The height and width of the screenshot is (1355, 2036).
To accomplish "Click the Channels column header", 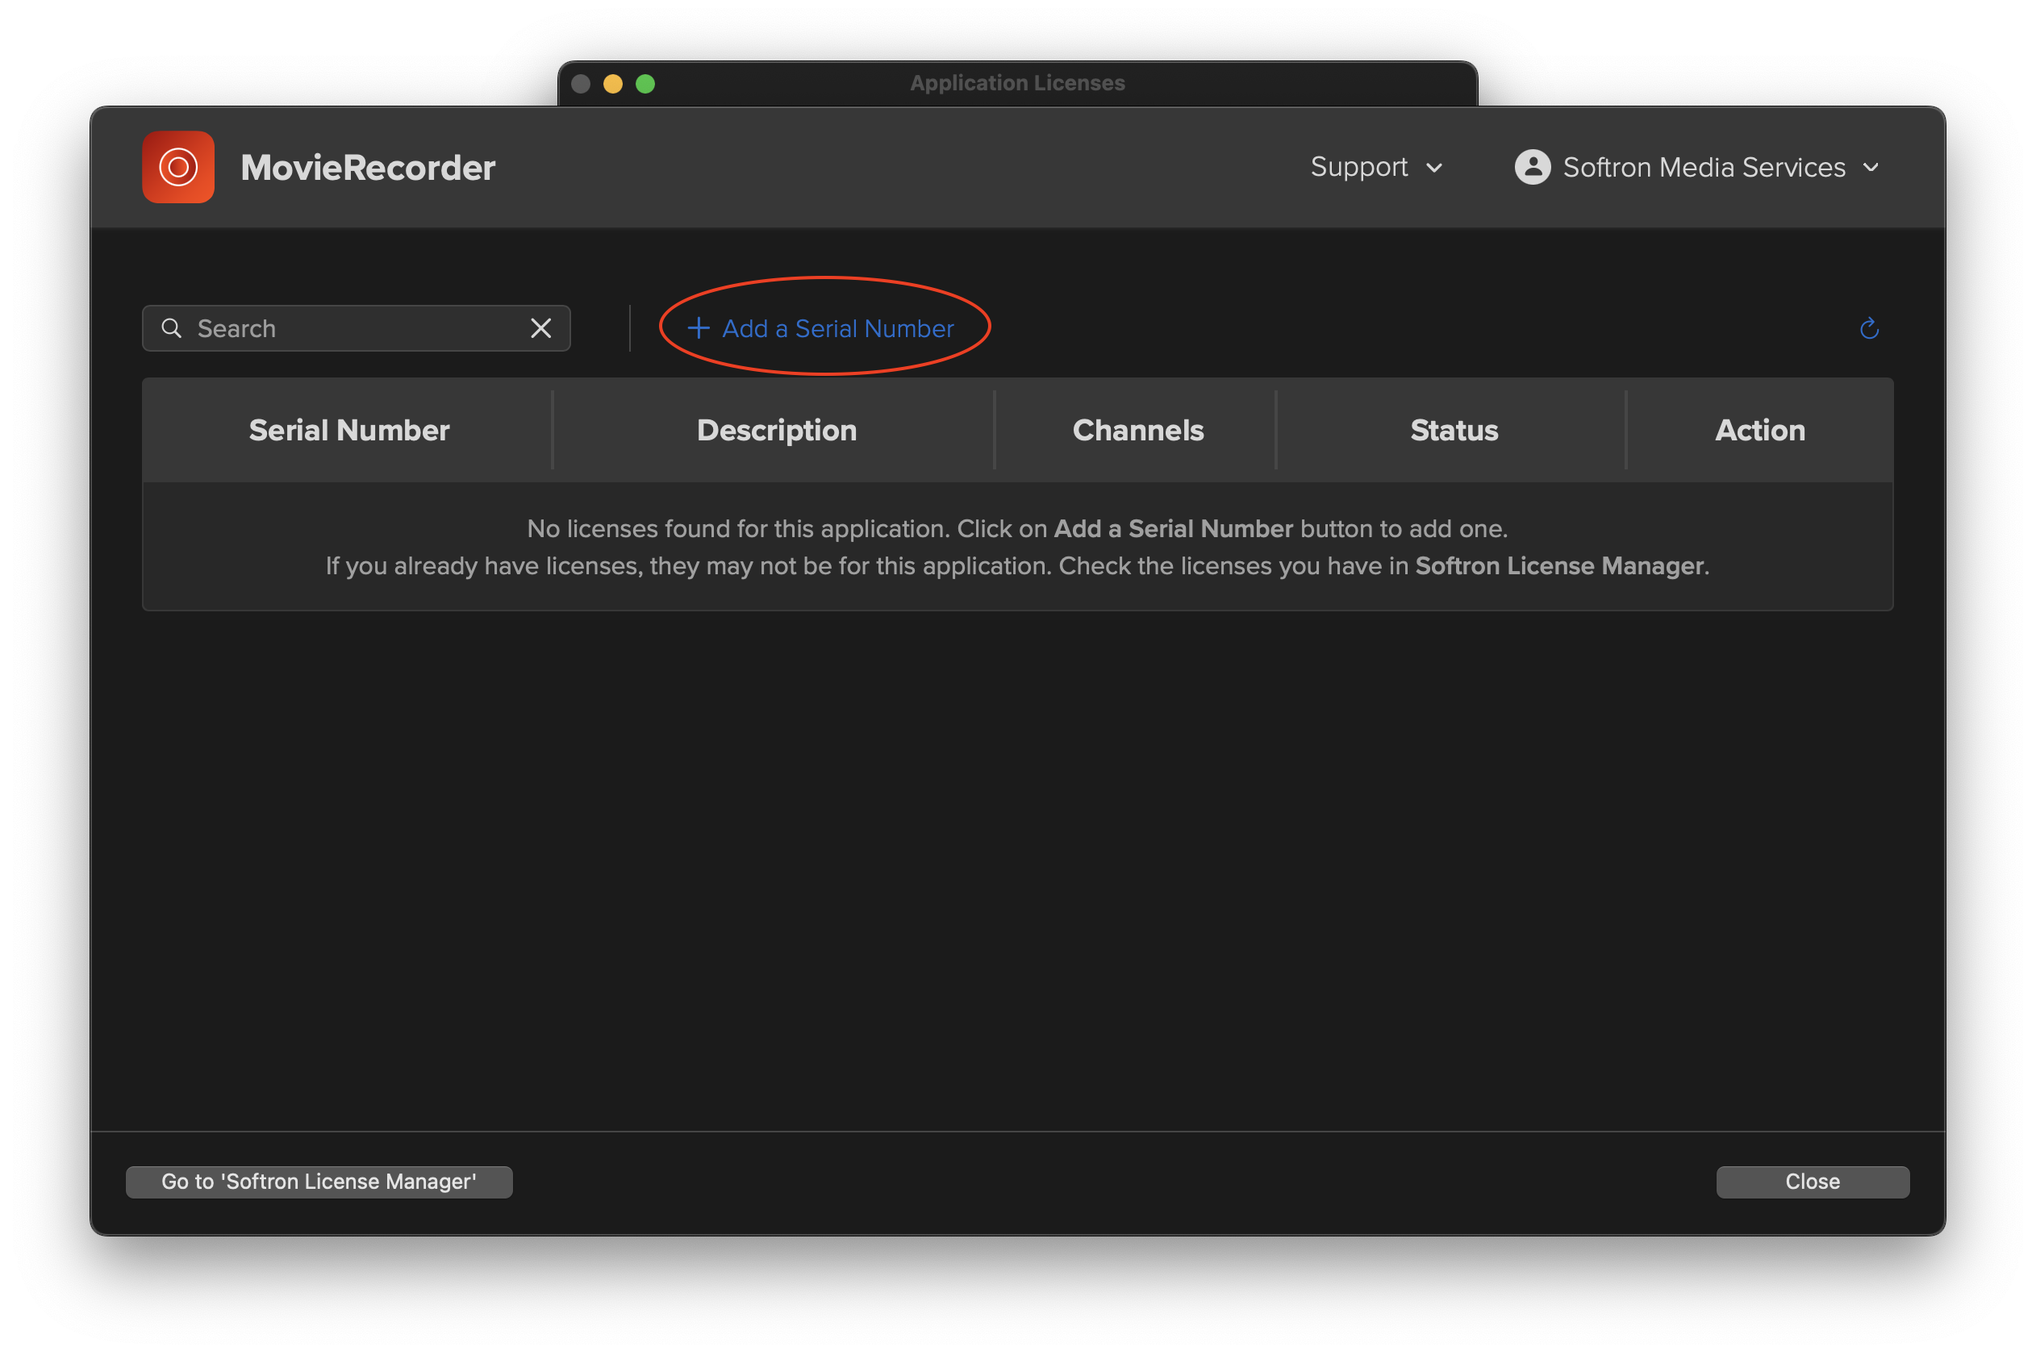I will tap(1138, 431).
